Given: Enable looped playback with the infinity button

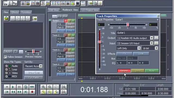Looking at the screenshot, I should tap(32, 87).
